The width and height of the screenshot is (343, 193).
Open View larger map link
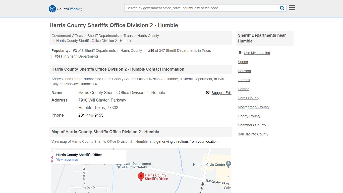(x=67, y=160)
